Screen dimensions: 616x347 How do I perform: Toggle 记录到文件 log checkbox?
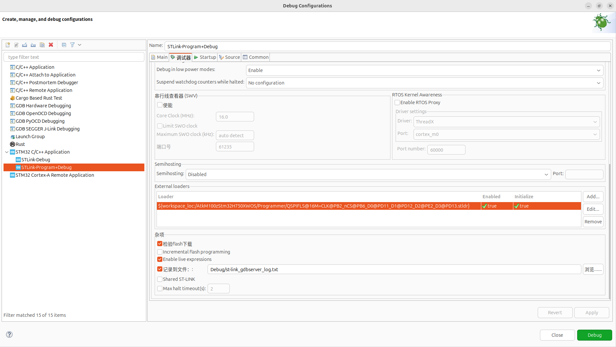(x=160, y=269)
